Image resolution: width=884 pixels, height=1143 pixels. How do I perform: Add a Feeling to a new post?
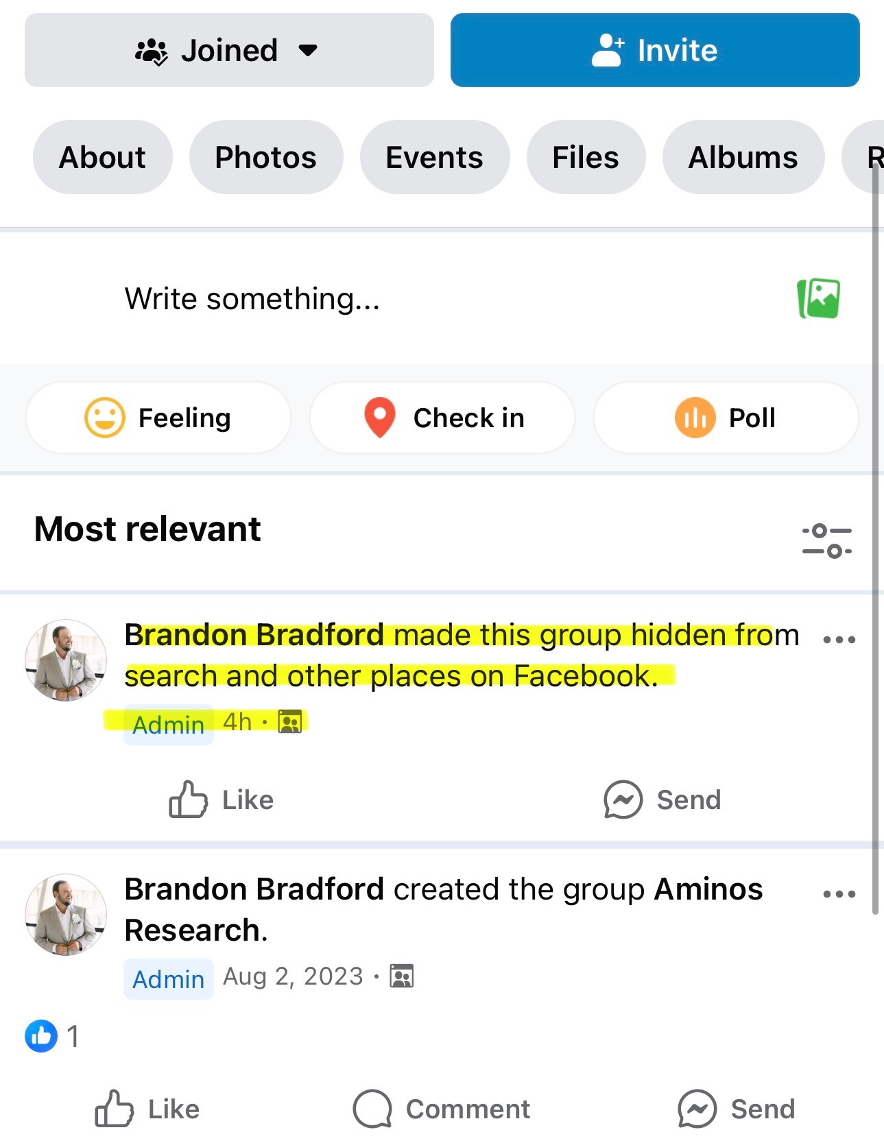coord(158,418)
